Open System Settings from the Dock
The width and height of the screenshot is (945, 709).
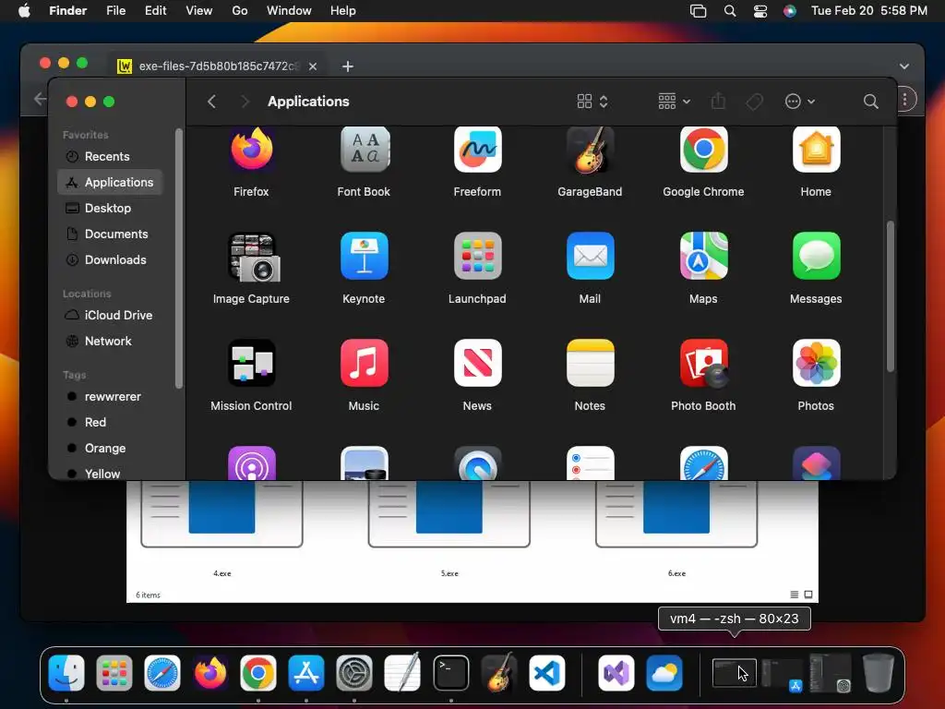pyautogui.click(x=354, y=673)
